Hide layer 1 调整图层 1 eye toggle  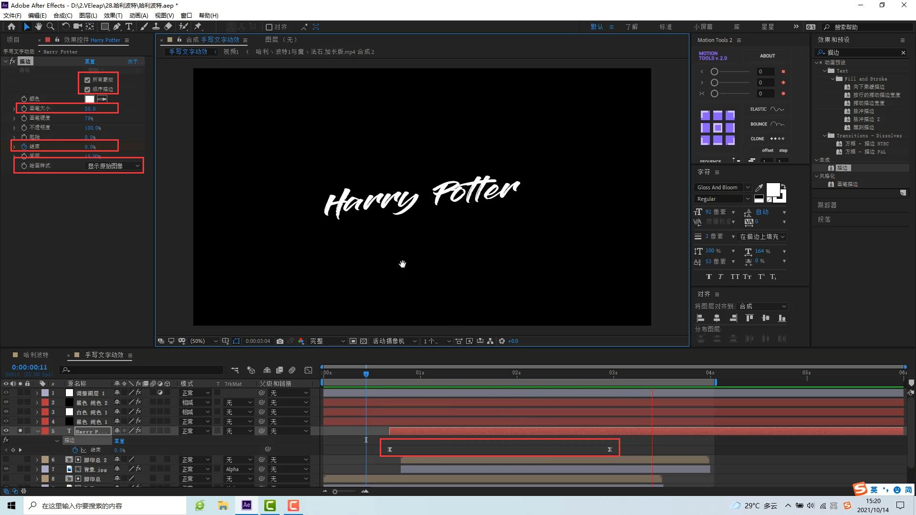[6, 393]
